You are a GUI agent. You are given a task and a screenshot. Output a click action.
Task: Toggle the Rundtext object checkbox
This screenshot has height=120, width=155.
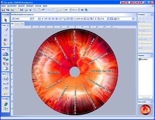(x=140, y=59)
